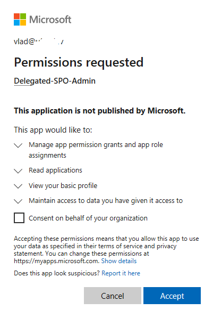The height and width of the screenshot is (310, 213).
Task: Expand the Read applications chevron
Action: 18,171
